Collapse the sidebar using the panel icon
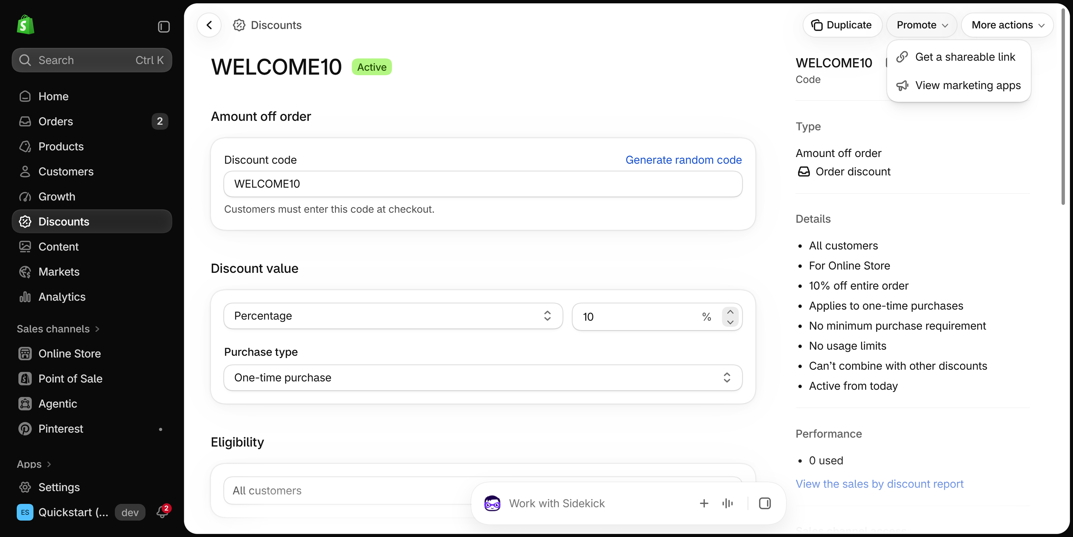 (164, 27)
